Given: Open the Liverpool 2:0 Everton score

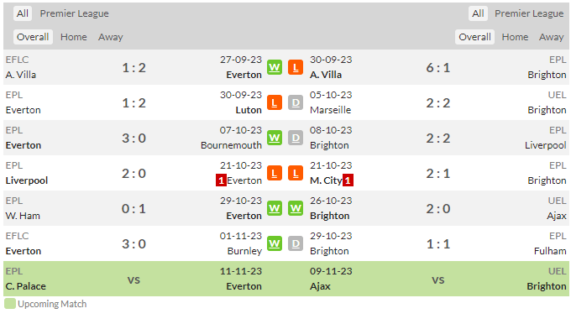Looking at the screenshot, I should point(134,173).
